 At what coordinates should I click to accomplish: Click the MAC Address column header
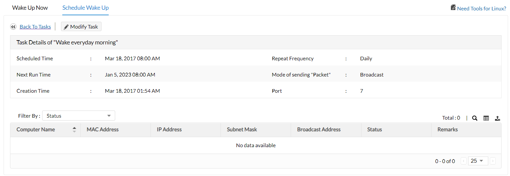103,130
